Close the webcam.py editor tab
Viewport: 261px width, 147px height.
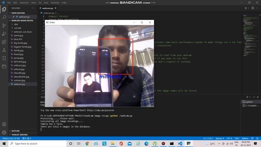pyautogui.click(x=55, y=8)
